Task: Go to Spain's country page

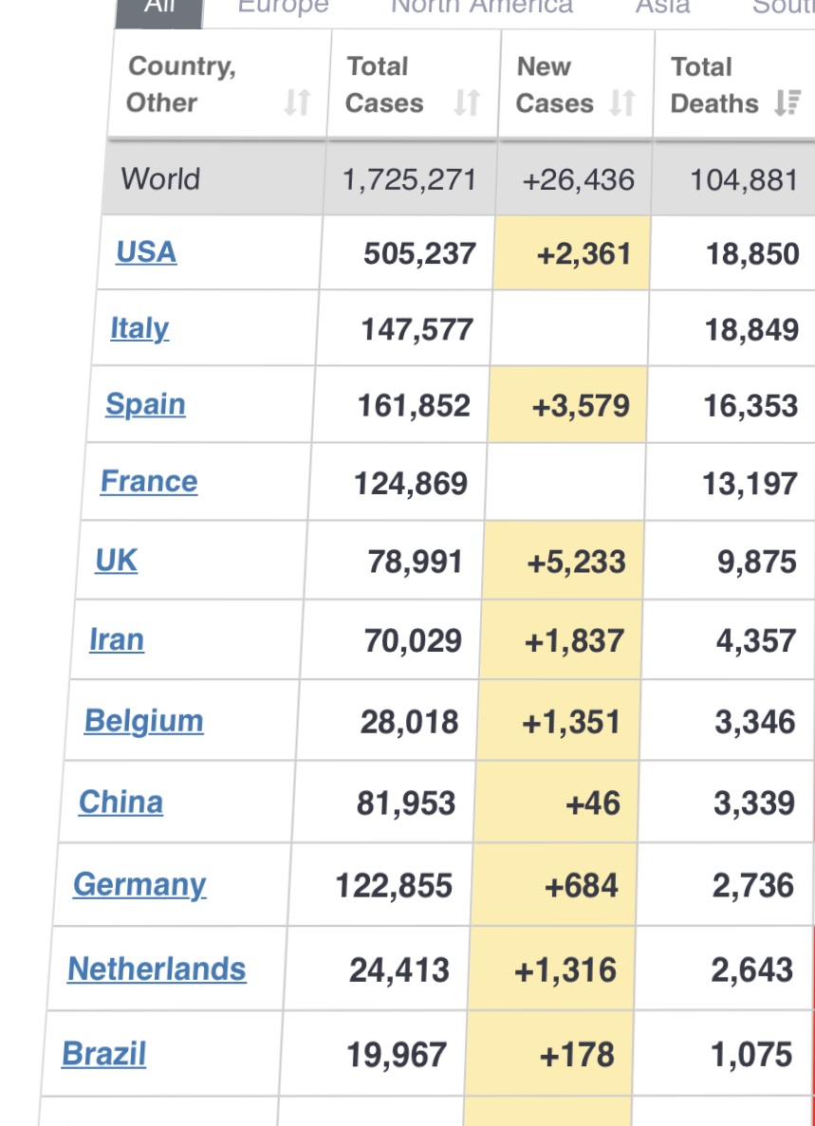Action: point(145,405)
